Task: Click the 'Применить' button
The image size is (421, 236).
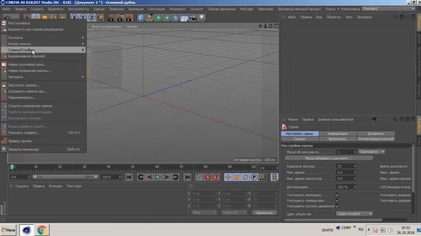Action: (x=264, y=212)
